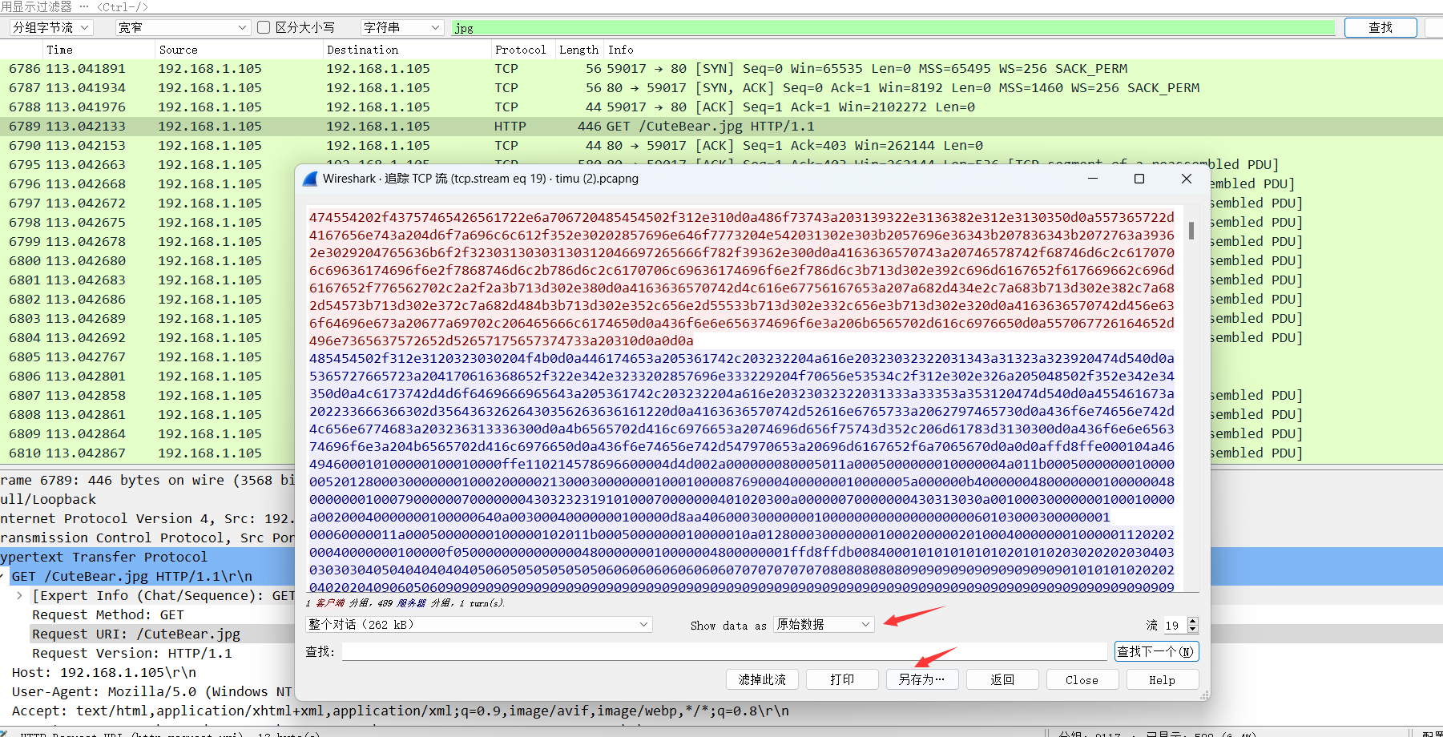1443x737 pixels.
Task: Select packet 6788 ACK row
Action: tap(721, 107)
